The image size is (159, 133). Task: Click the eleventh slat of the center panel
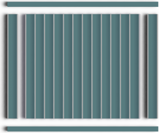125,66
